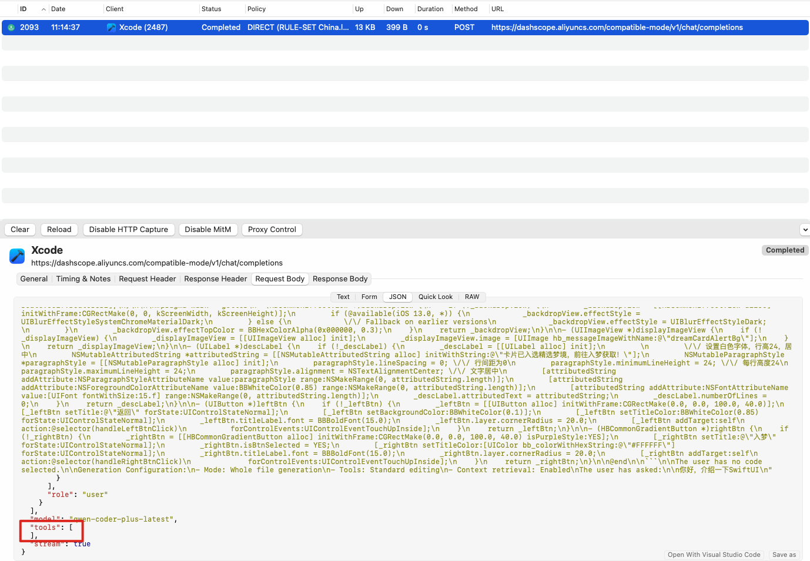Select the JSON body view

point(398,297)
